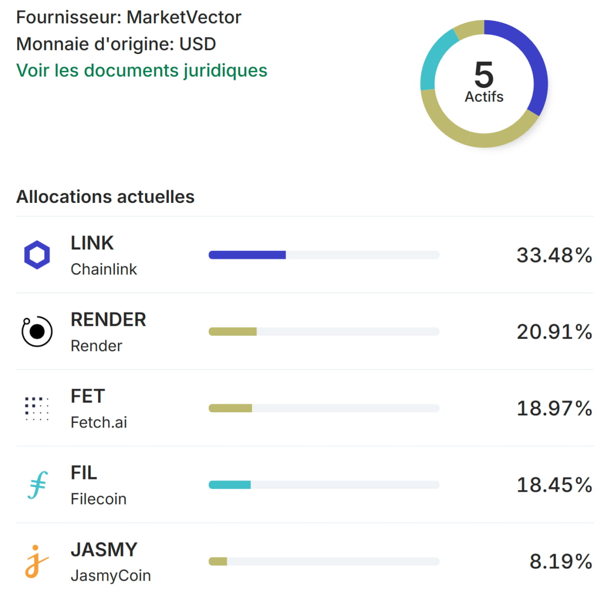Image resolution: width=607 pixels, height=602 pixels.
Task: Click the Chainlink hexagon logo icon
Action: (x=37, y=255)
